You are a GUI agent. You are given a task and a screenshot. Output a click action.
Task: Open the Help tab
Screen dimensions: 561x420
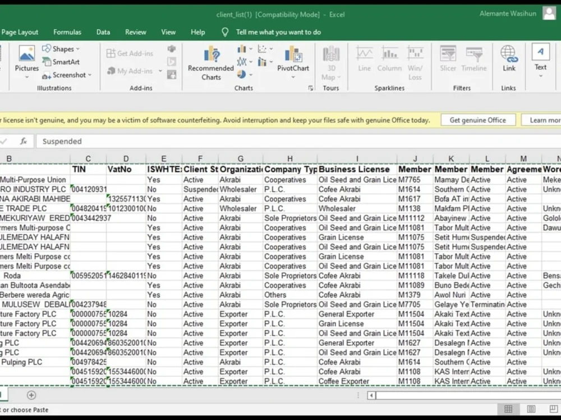[x=198, y=32]
